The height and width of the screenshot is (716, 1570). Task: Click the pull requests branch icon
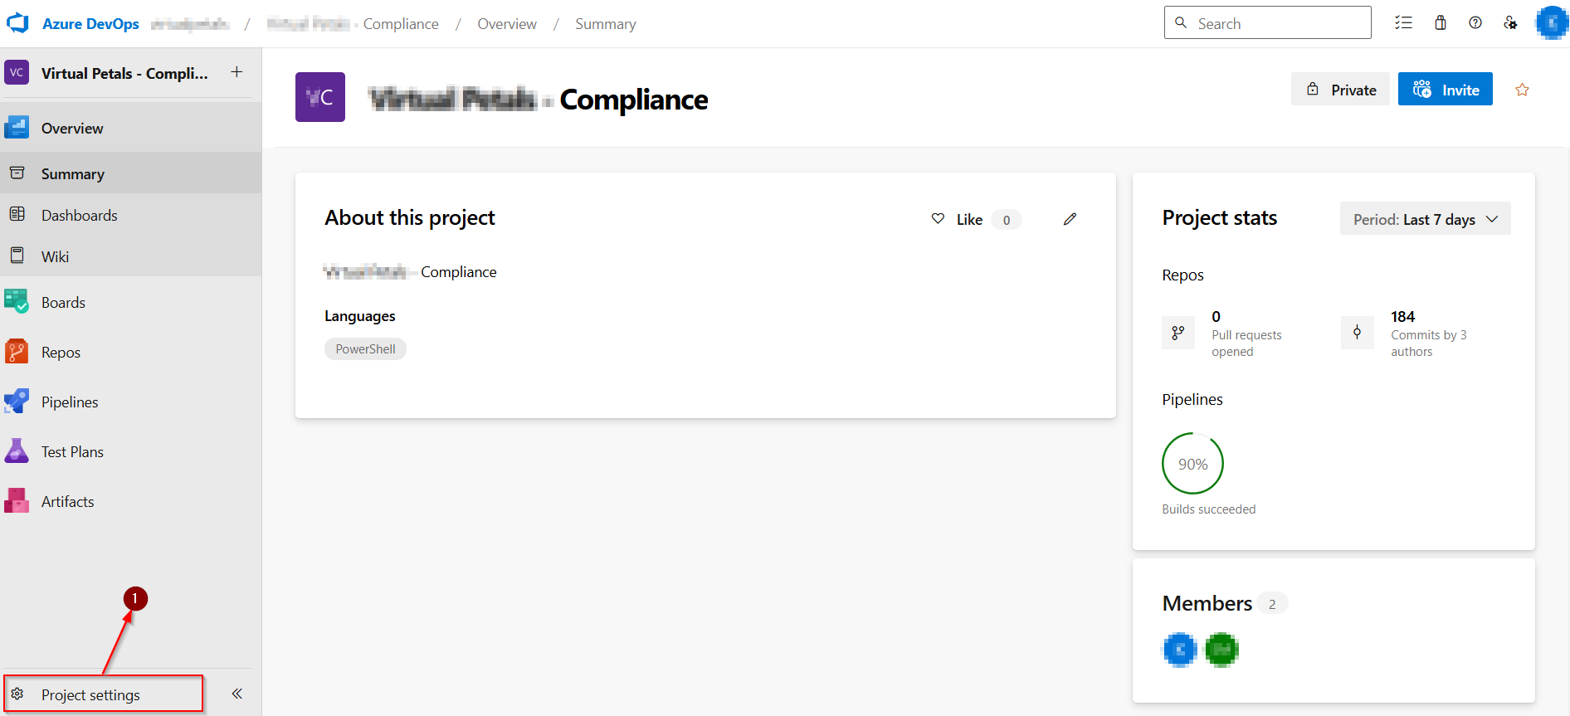click(1177, 333)
